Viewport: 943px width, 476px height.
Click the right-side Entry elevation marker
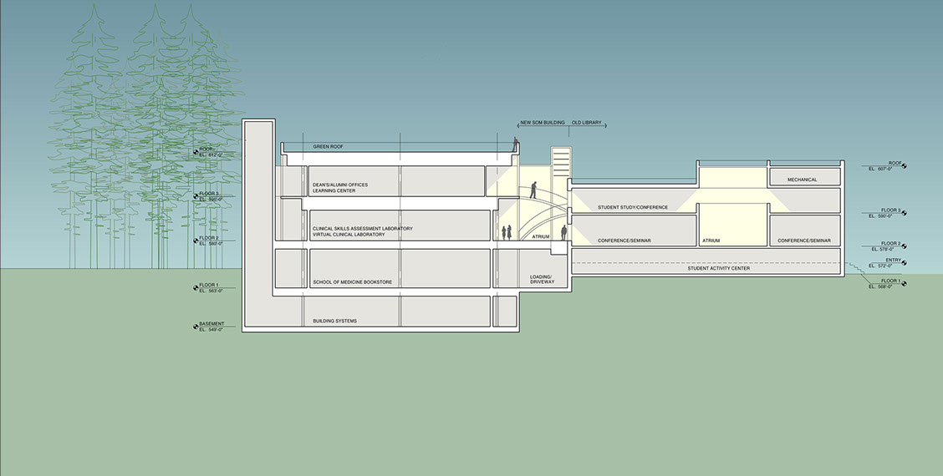coord(903,264)
